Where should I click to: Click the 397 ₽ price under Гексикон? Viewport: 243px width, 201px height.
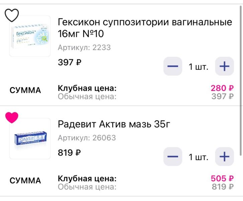coord(69,62)
